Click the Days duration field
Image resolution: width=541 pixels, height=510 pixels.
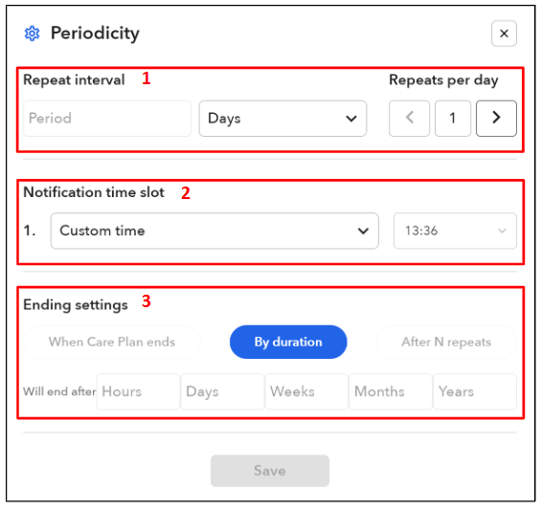(x=222, y=391)
